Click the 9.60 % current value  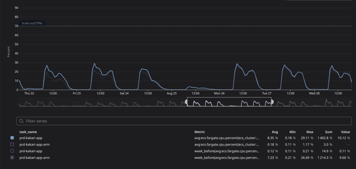345,157
